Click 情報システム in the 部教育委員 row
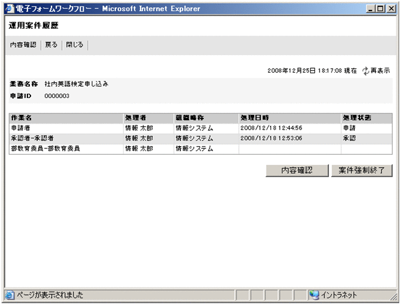 click(194, 148)
